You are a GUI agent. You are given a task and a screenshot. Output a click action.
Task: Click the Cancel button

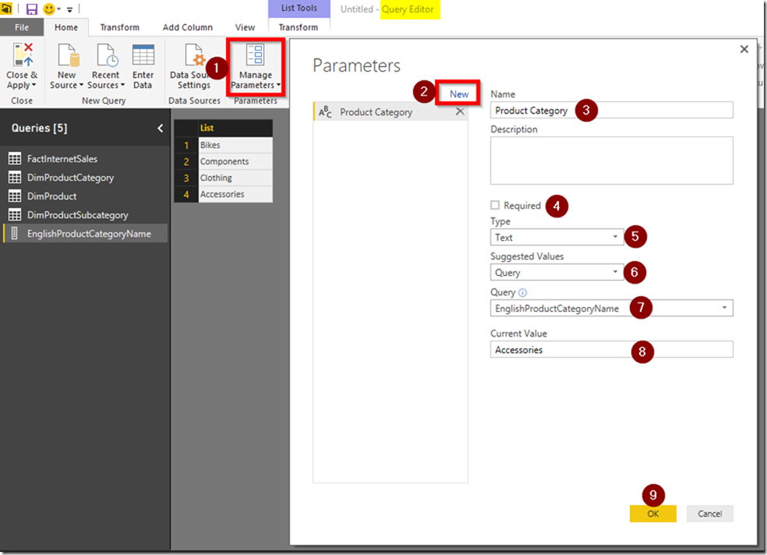click(x=710, y=514)
